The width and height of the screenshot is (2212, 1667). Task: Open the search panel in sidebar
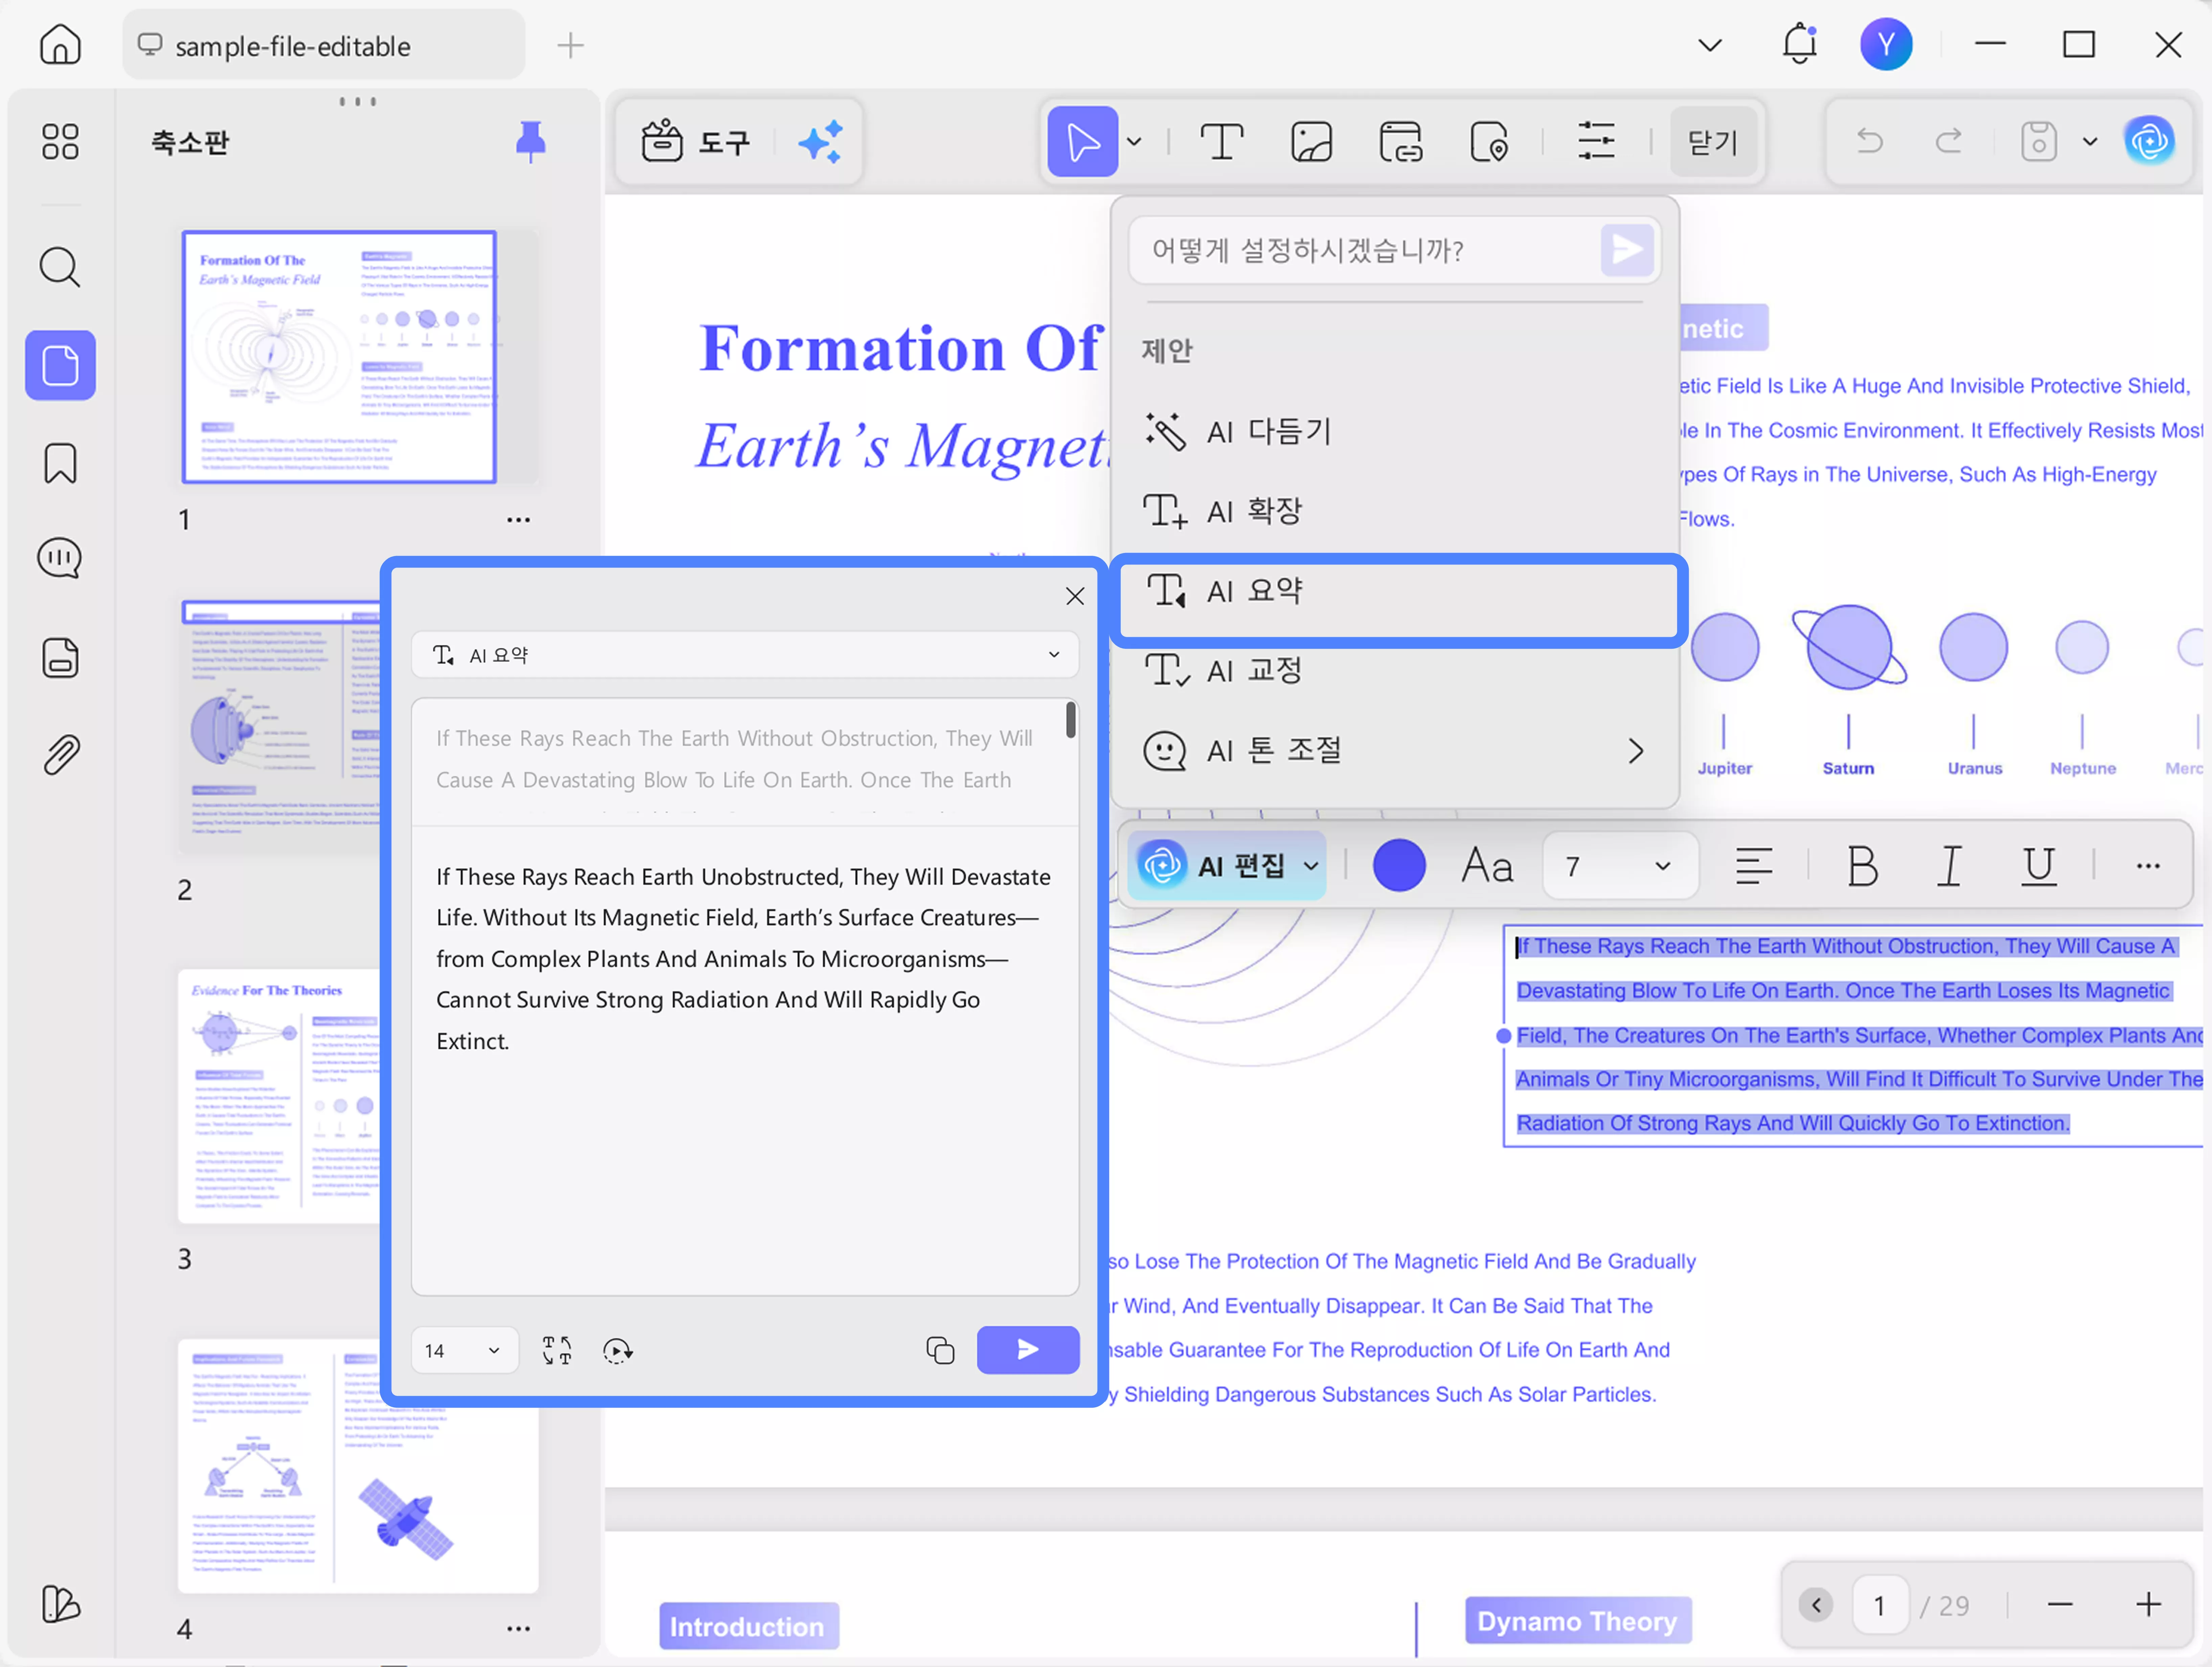(x=60, y=267)
